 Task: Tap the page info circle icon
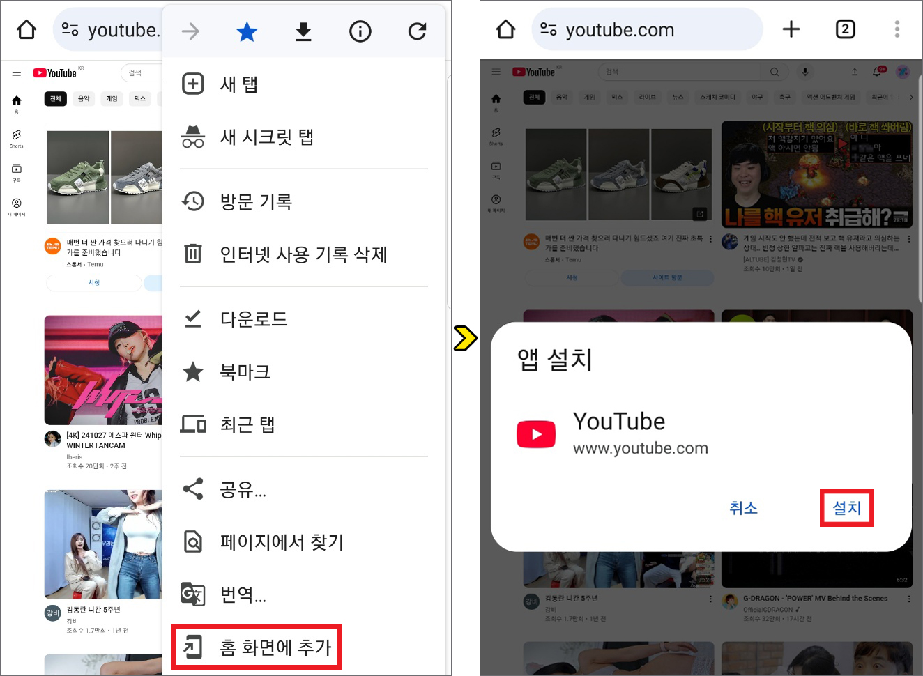360,31
